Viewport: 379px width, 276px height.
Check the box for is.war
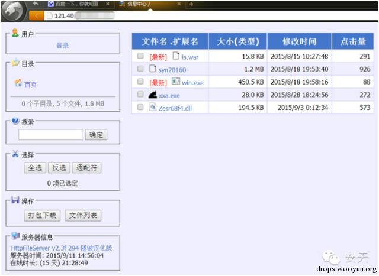point(140,57)
